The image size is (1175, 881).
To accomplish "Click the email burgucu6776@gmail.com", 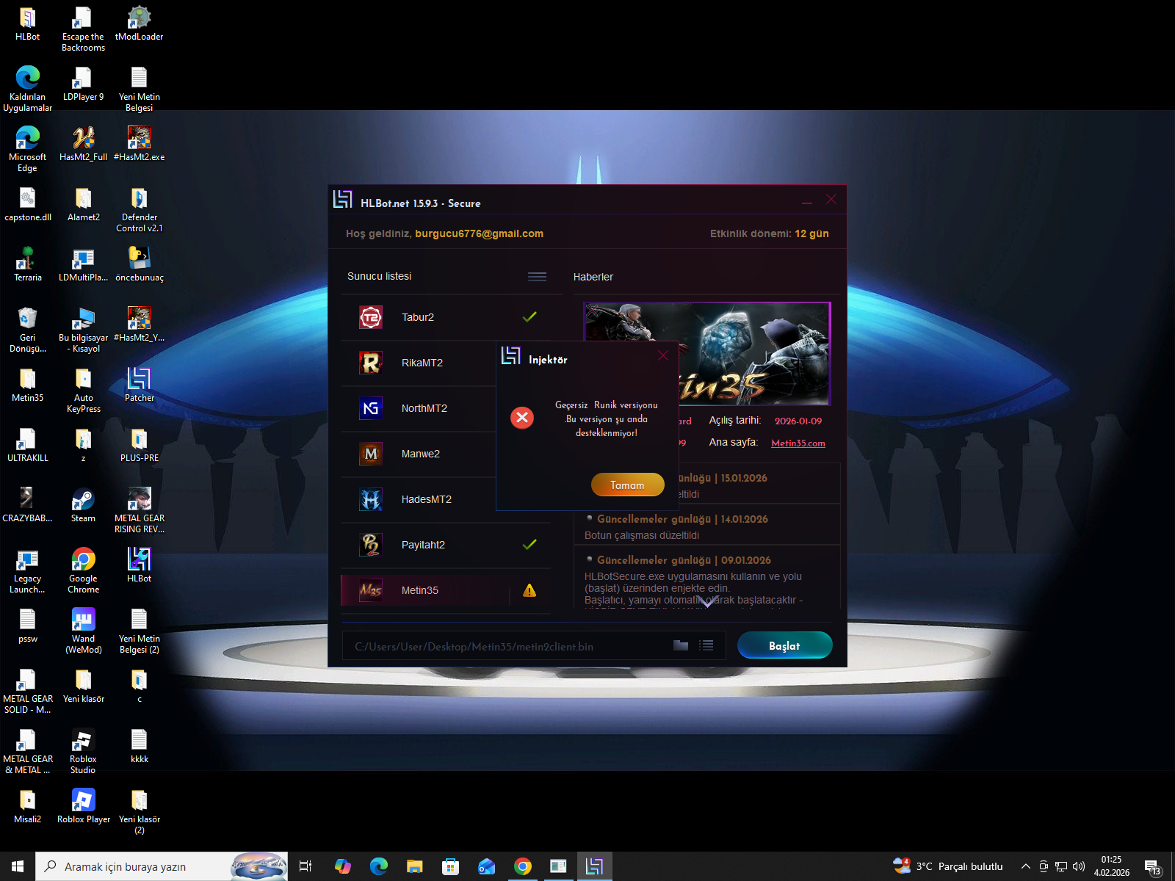I will [x=479, y=233].
